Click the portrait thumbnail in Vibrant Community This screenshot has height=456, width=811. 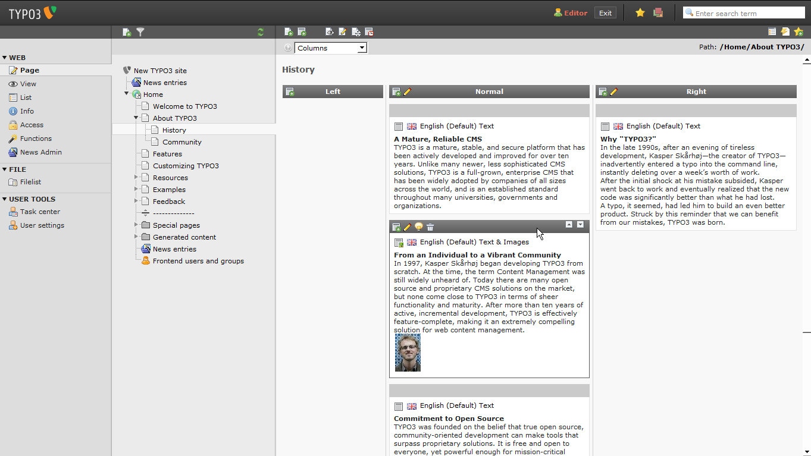coord(408,353)
